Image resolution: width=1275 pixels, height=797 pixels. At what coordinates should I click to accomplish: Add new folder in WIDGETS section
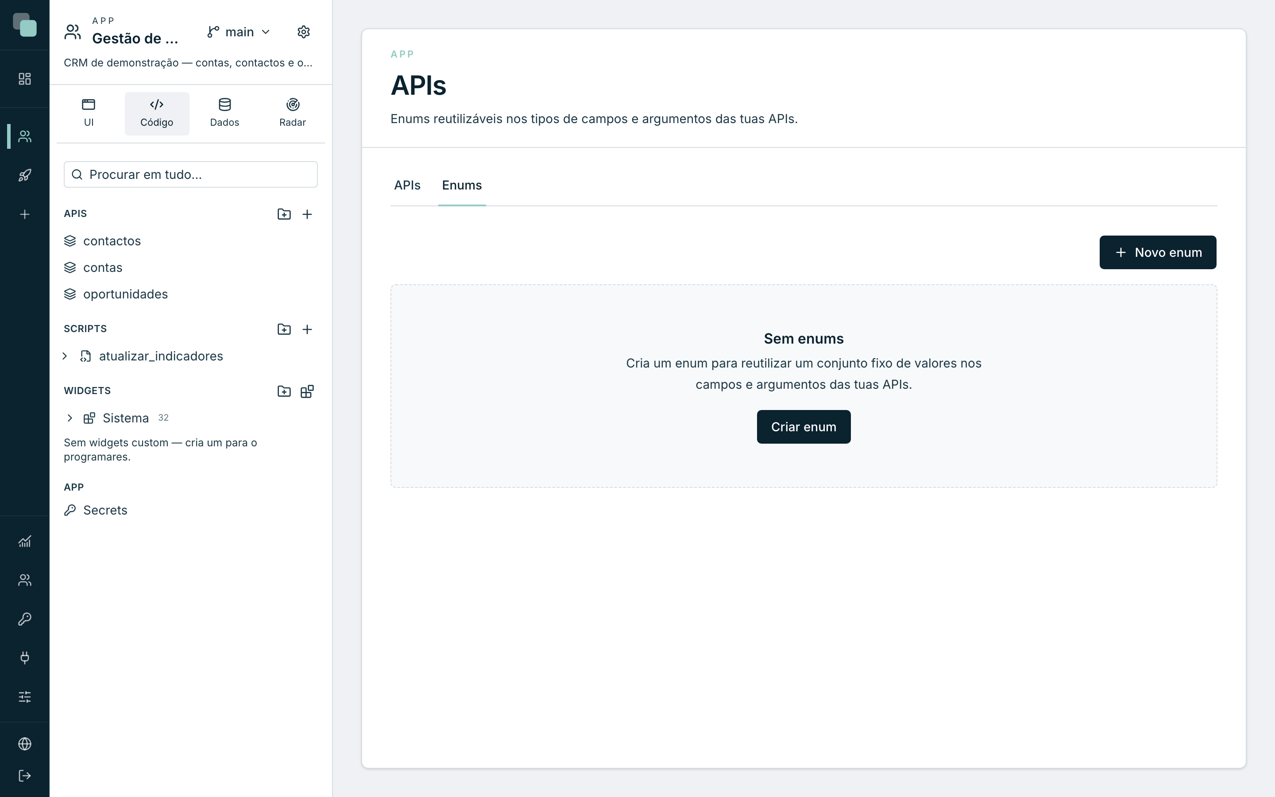[x=284, y=391]
